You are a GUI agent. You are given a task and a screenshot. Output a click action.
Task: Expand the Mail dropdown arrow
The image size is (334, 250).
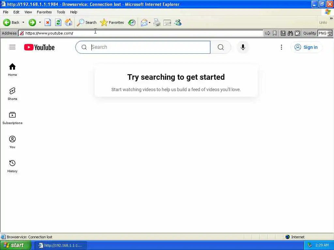point(149,22)
